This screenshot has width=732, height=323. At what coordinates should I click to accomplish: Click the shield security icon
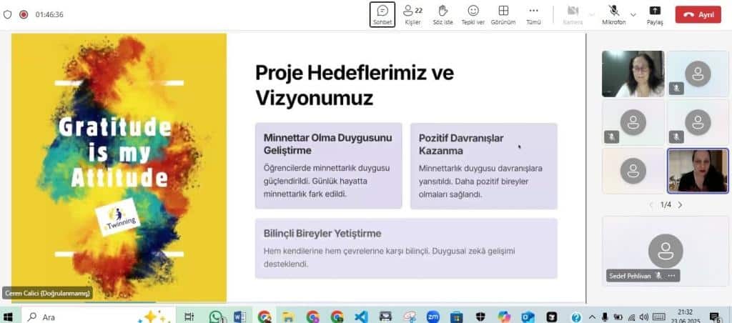(x=8, y=14)
